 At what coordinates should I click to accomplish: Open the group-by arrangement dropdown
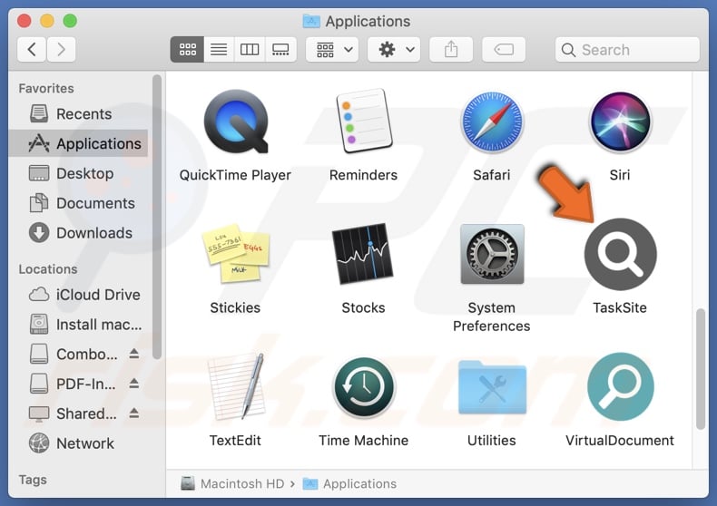tap(332, 49)
